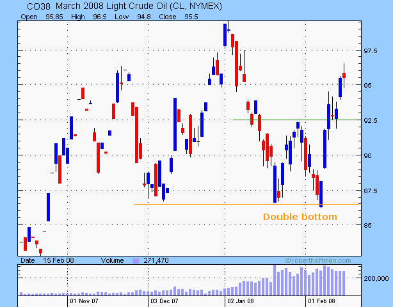Click the 'Double bottom' annotation label
This screenshot has height=307, width=393.
300,217
